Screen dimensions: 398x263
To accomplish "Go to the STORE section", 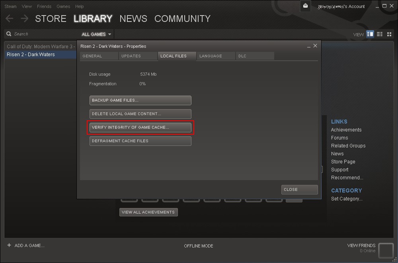I will pos(51,19).
